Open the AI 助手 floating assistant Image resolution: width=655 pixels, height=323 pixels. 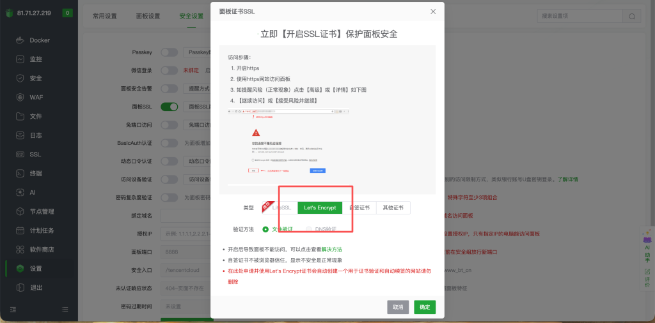click(x=647, y=246)
